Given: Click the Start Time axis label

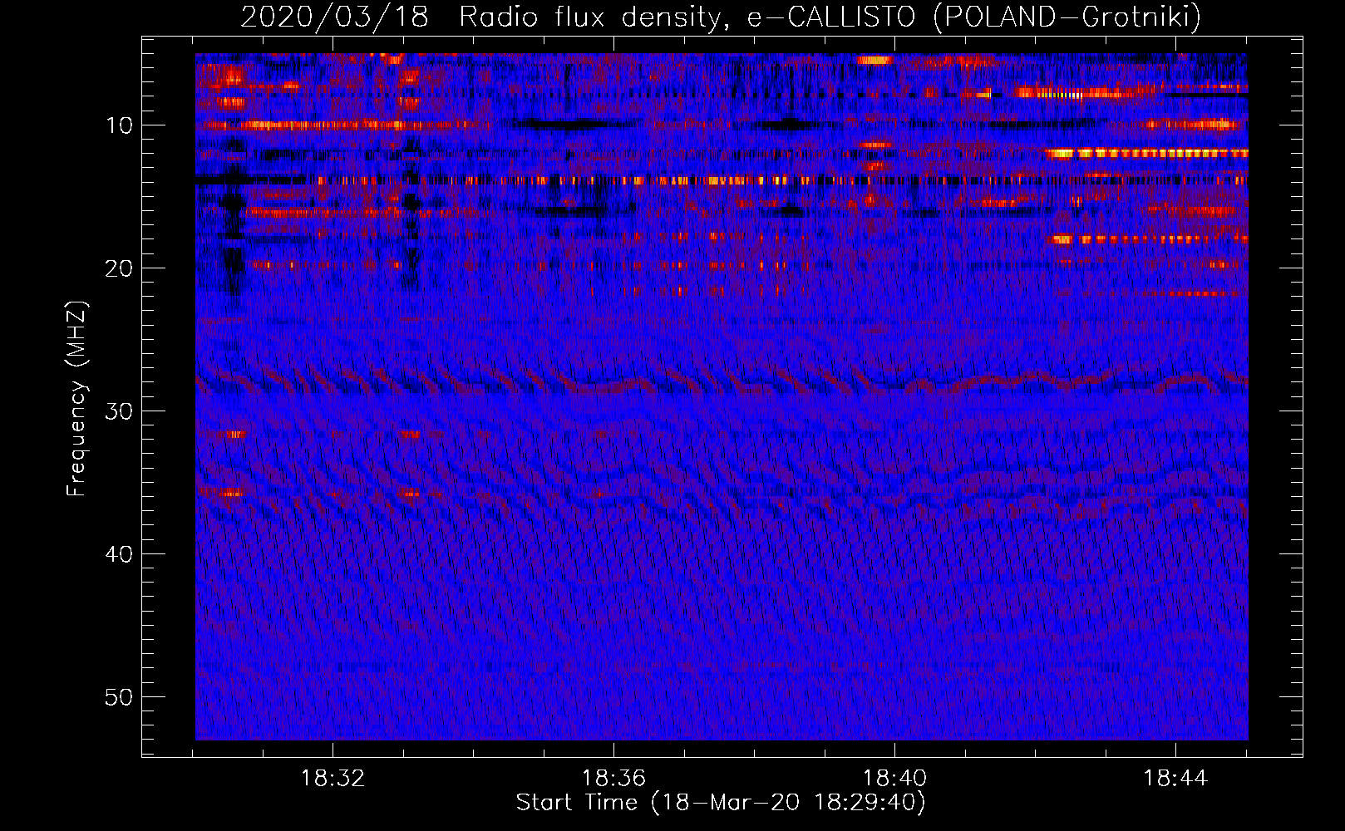Looking at the screenshot, I should click(x=721, y=803).
